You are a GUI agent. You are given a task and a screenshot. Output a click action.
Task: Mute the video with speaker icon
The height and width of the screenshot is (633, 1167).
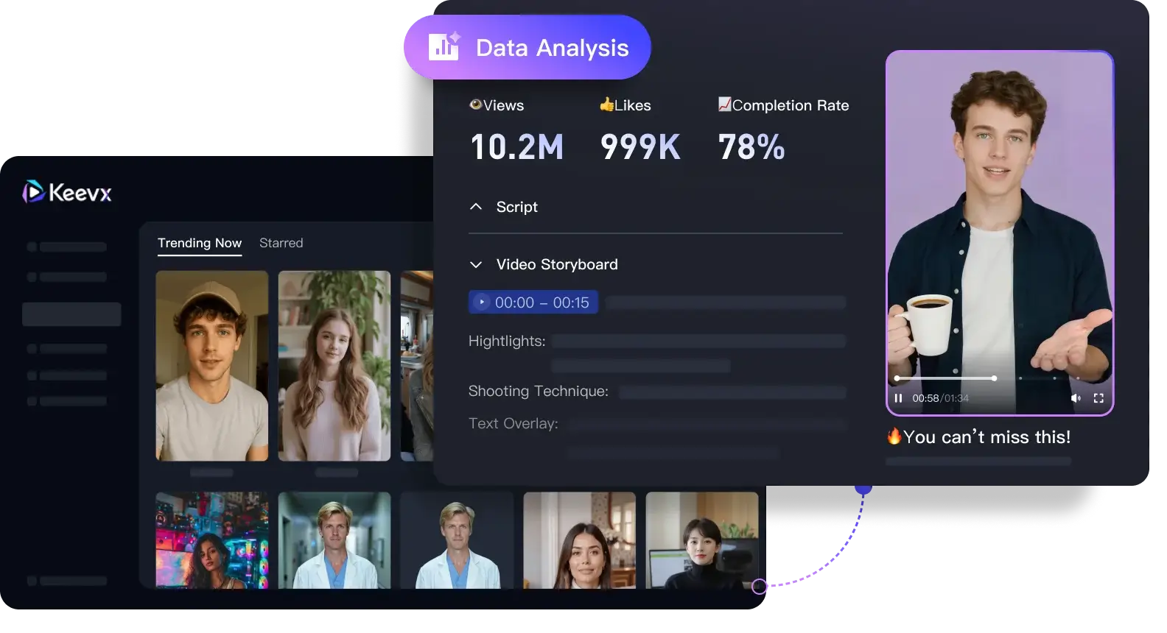(1076, 398)
